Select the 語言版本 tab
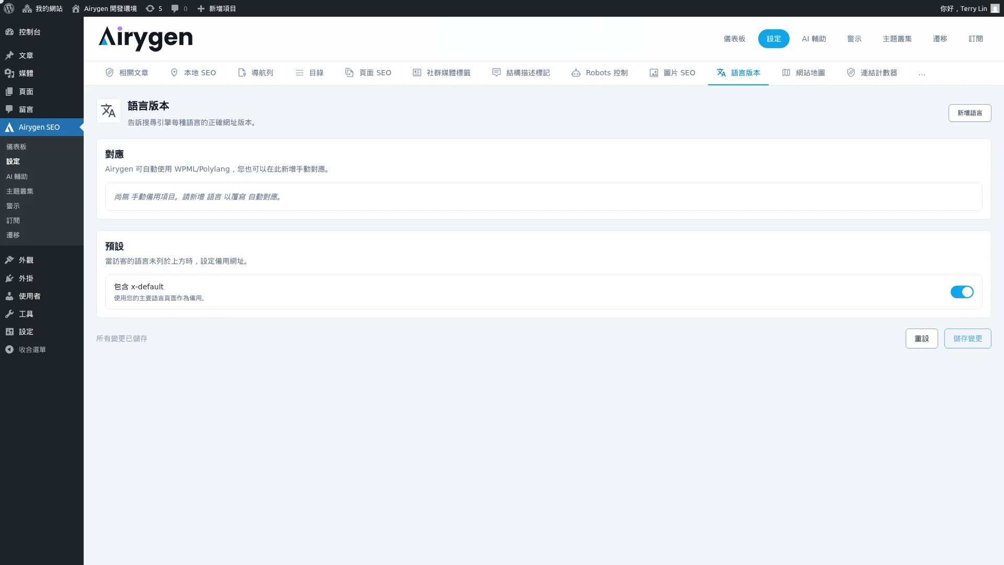Image resolution: width=1004 pixels, height=565 pixels. point(738,73)
